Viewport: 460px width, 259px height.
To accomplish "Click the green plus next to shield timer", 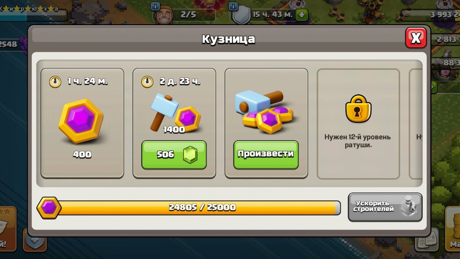I will (302, 15).
